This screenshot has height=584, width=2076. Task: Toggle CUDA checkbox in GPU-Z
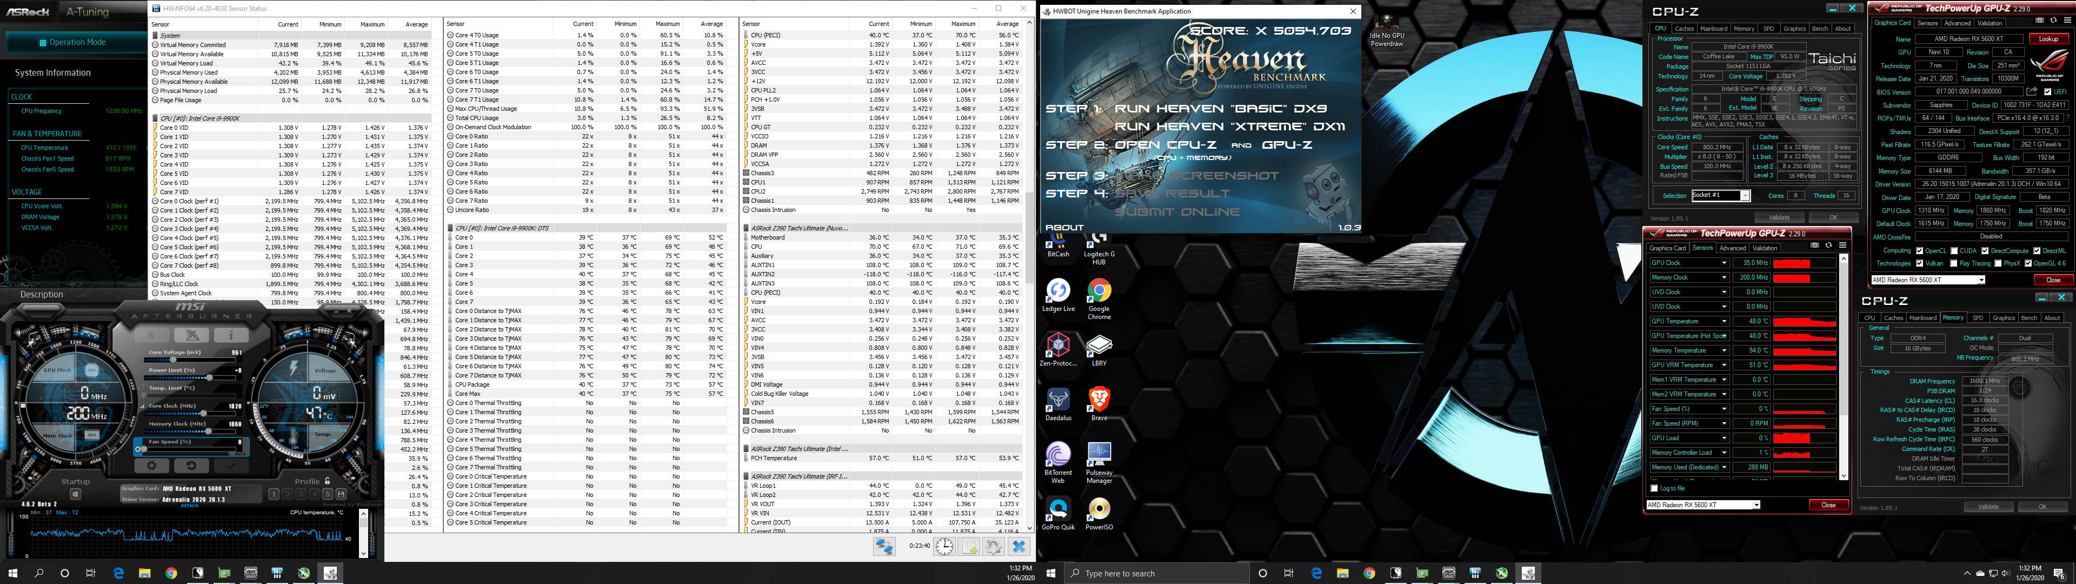click(x=1954, y=251)
